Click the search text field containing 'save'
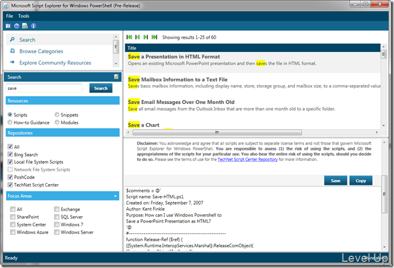The width and height of the screenshot is (394, 268). [44, 88]
